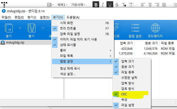
Task: Select 시작 화면 in View menu
Action: [82, 23]
